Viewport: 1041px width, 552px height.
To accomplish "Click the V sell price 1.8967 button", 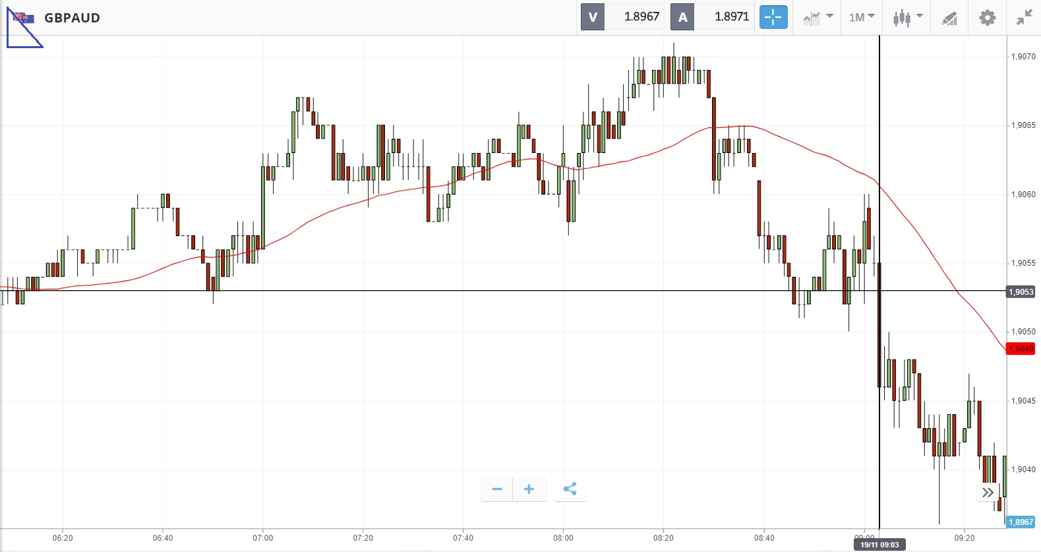I will 622,17.
